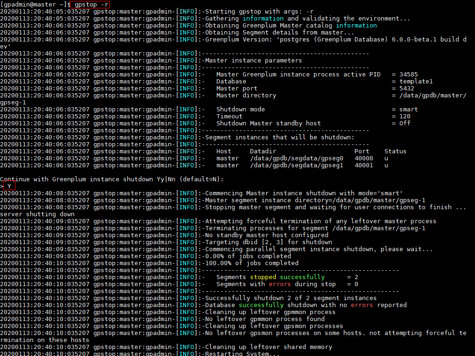
Task: Click 'Successfully shutdown 2 of 2 segment instances'
Action: click(x=291, y=298)
